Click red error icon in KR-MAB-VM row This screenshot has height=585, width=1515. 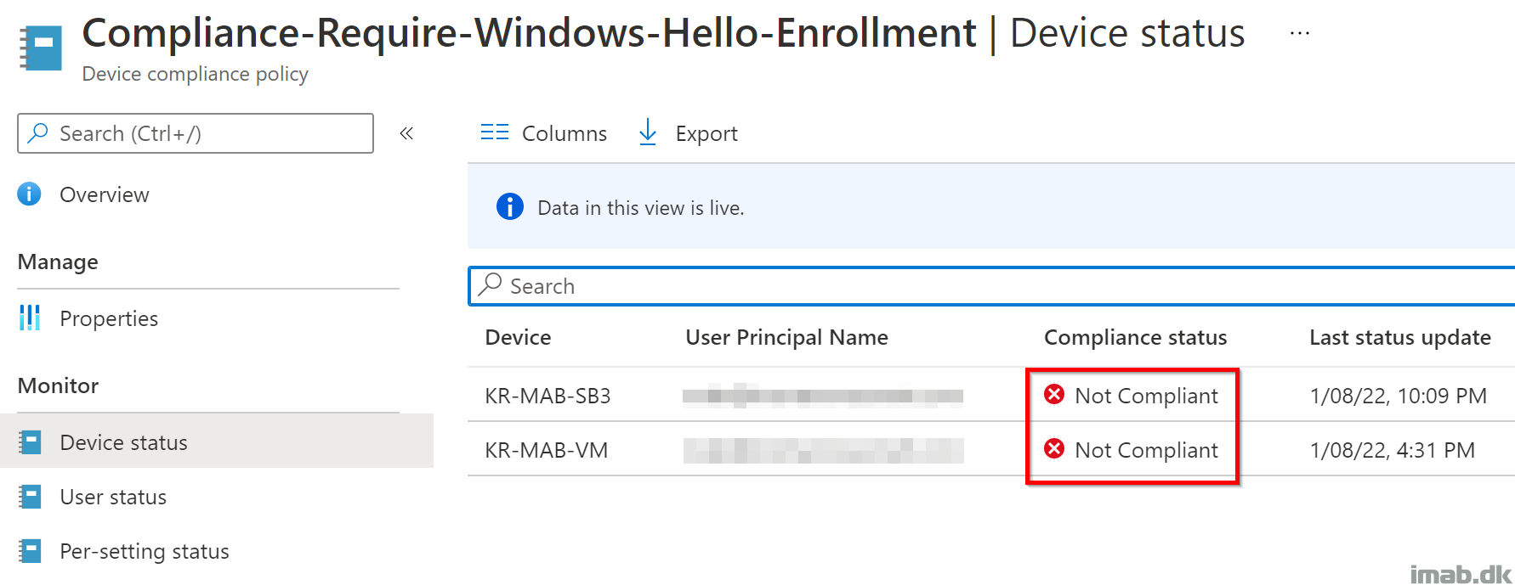click(1054, 448)
